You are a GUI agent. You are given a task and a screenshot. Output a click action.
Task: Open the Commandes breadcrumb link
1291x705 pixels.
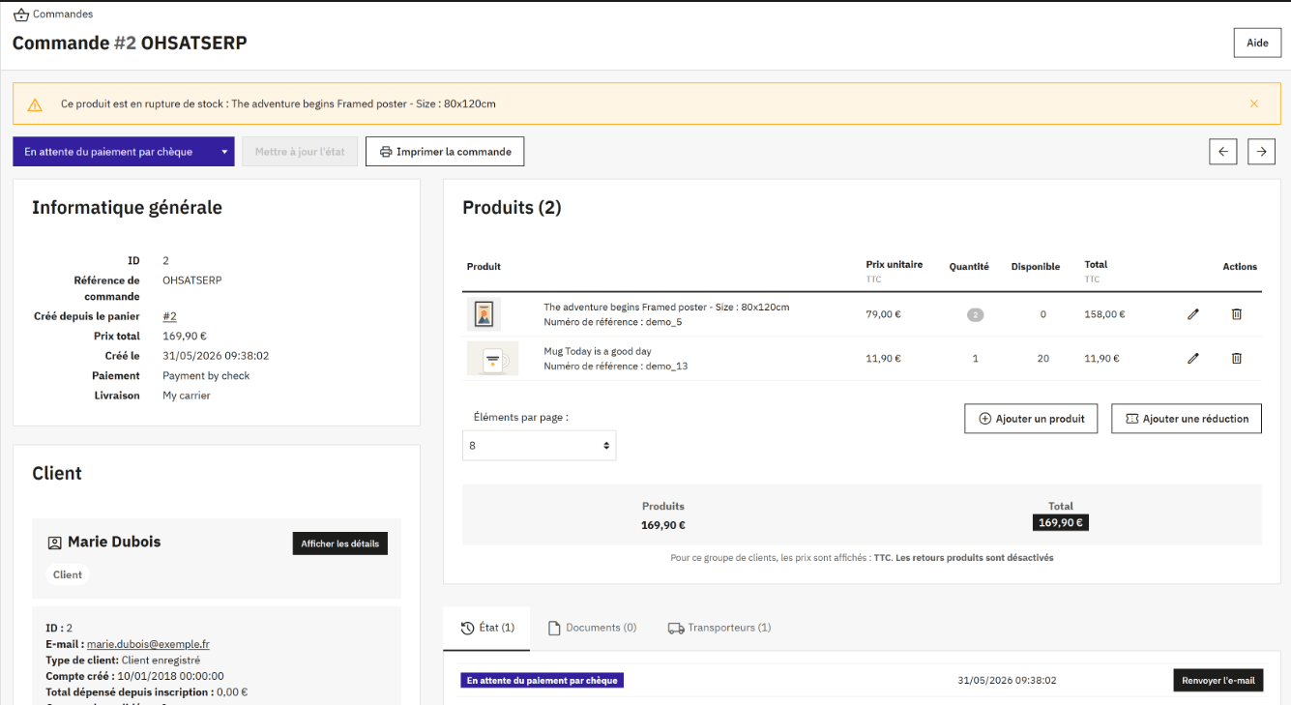pos(63,15)
